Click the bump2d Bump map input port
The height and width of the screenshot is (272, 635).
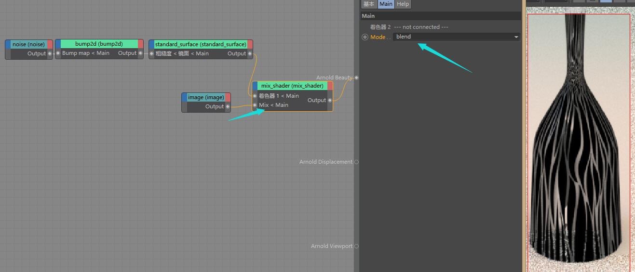[58, 53]
